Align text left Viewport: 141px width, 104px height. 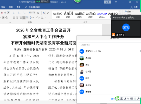(x=14, y=18)
